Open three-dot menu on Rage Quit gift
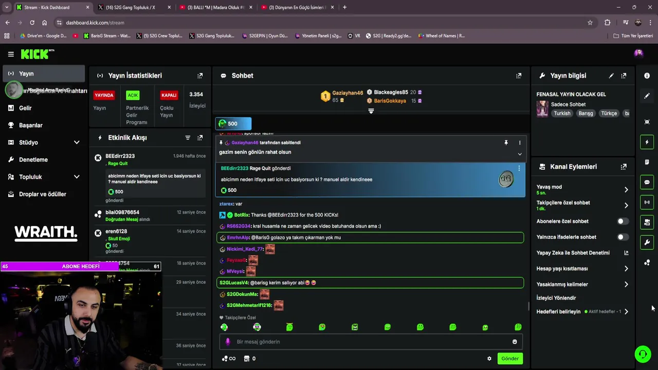The image size is (658, 370). point(519,169)
